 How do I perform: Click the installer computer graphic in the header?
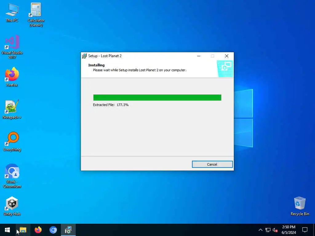(x=225, y=69)
